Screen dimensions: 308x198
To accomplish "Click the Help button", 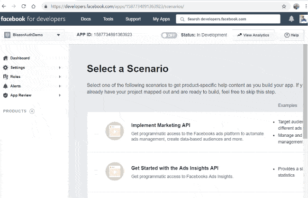I will [x=291, y=35].
